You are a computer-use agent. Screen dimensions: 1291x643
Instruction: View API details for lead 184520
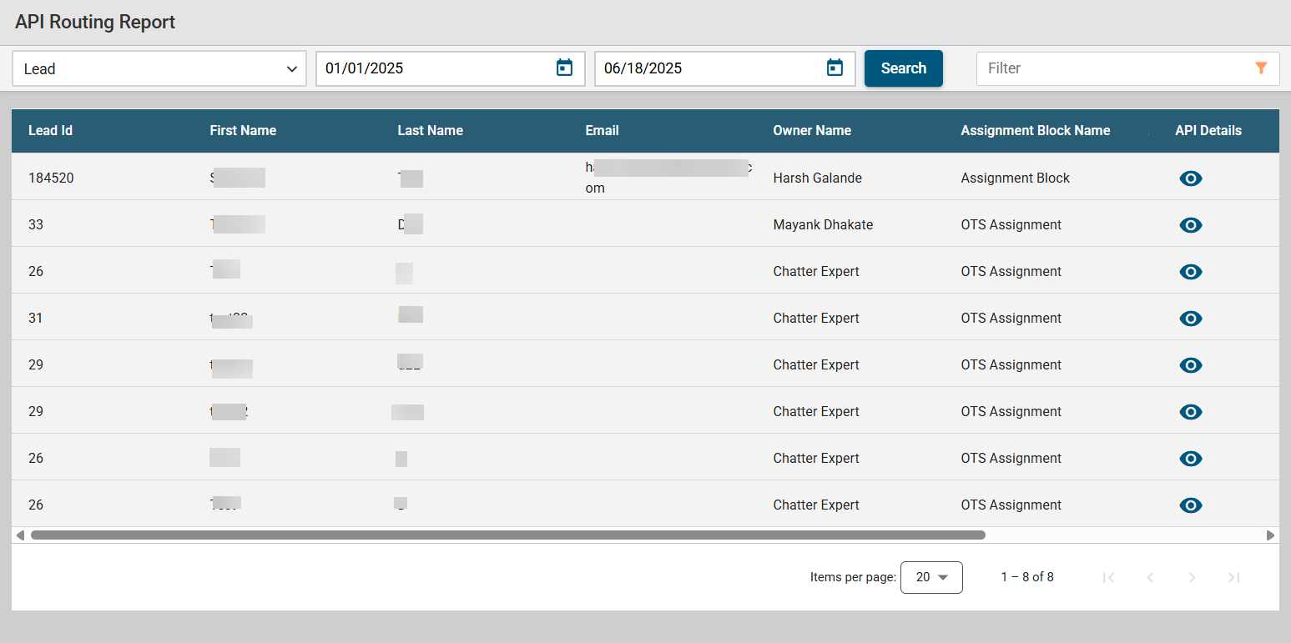(x=1191, y=178)
